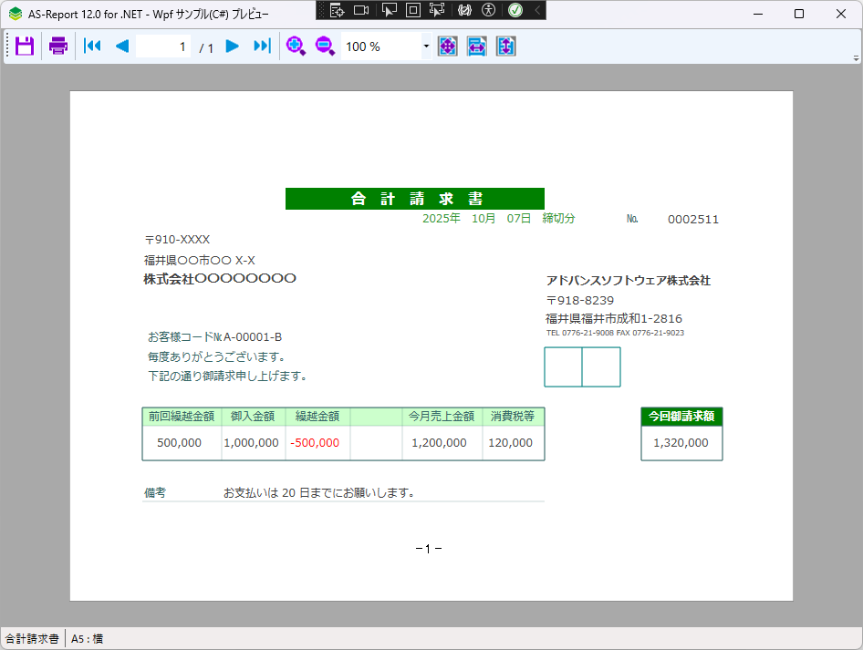
Task: Click the green checkmark in the floating debug toolbar
Action: click(515, 10)
